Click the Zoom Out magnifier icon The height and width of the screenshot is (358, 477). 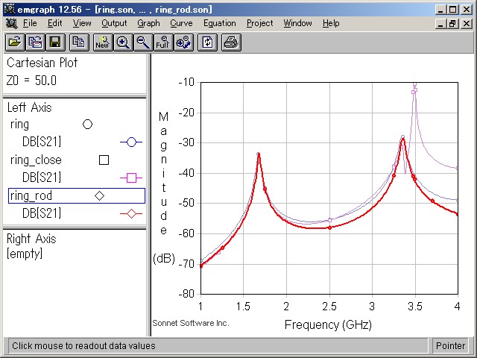pos(143,43)
